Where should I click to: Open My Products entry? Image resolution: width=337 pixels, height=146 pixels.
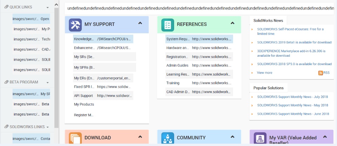(x=84, y=104)
